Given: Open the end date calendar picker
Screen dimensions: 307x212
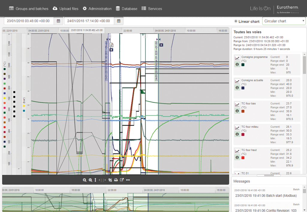Looking at the screenshot, I should click(118, 21).
